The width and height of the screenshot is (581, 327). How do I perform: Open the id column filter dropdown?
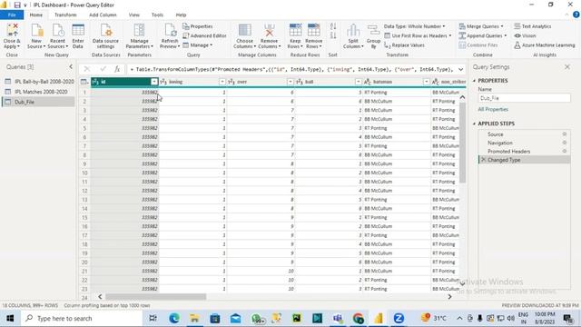pos(154,82)
